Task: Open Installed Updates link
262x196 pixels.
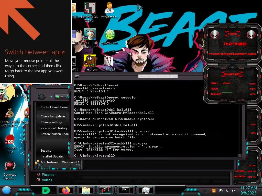Action: [52, 156]
